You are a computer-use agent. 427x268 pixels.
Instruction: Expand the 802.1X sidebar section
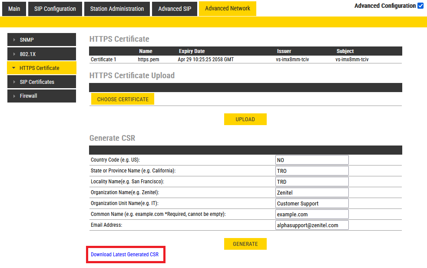(42, 54)
